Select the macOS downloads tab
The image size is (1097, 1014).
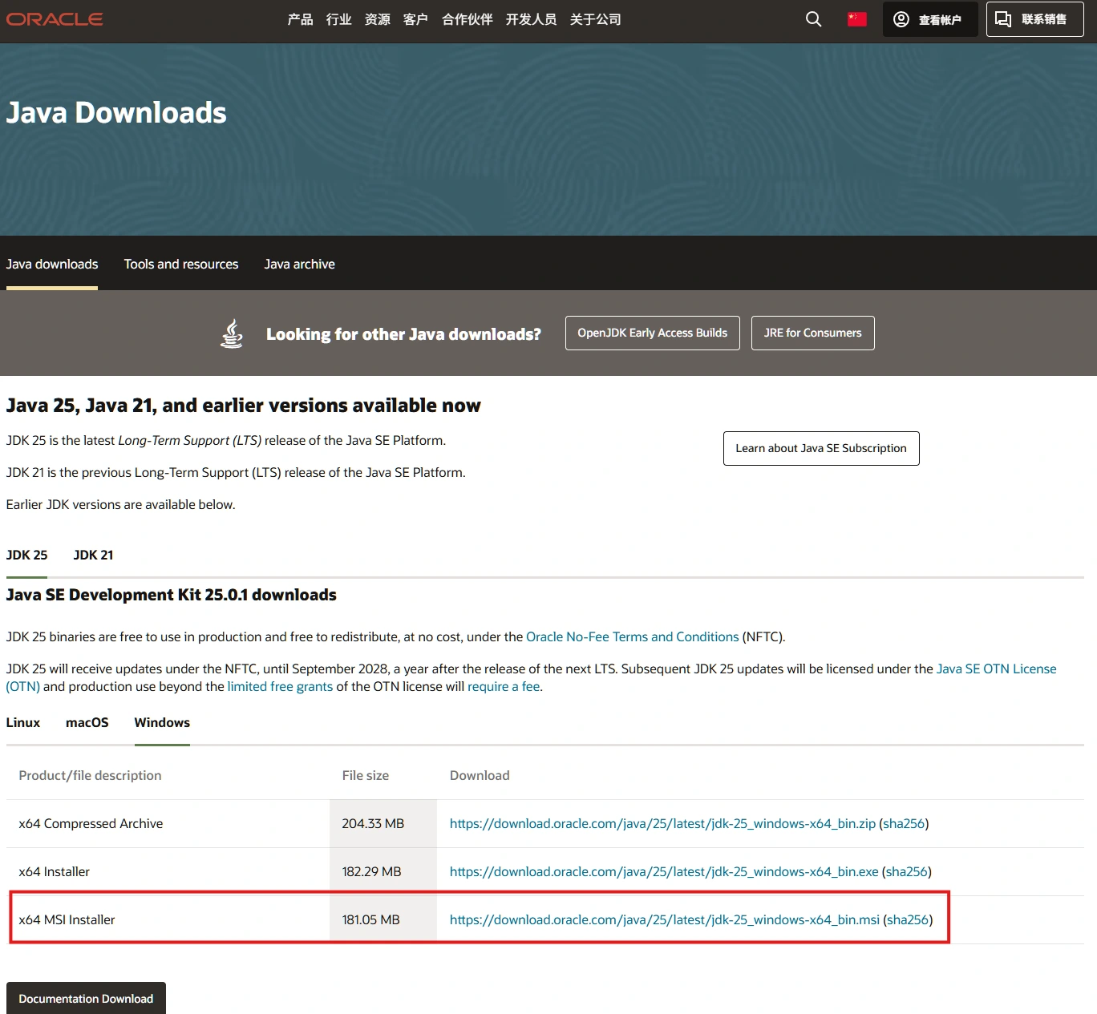click(87, 722)
